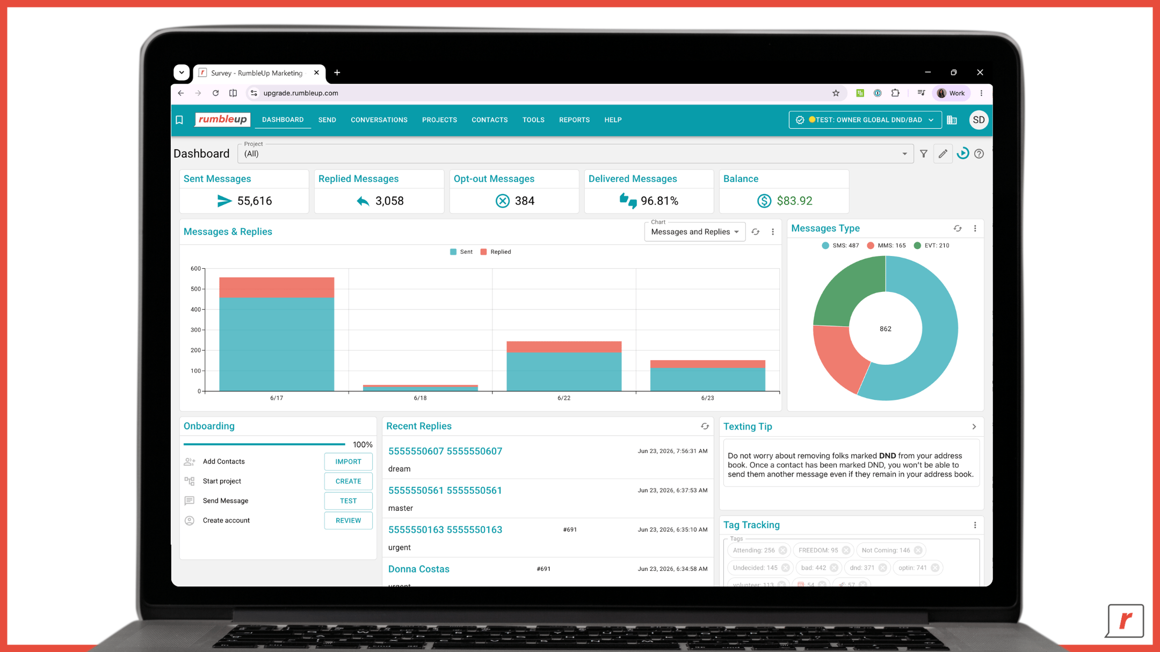Toggle the Replied series in chart legend
Image resolution: width=1160 pixels, height=652 pixels.
pos(496,252)
